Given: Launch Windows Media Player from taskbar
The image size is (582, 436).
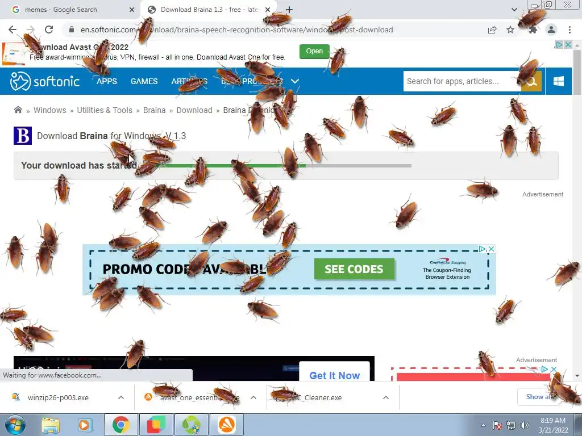Looking at the screenshot, I should 84,425.
